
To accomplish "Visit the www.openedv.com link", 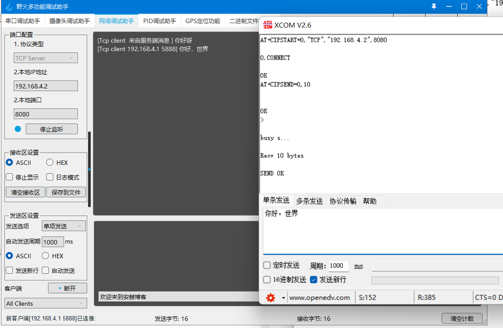I will click(x=320, y=297).
